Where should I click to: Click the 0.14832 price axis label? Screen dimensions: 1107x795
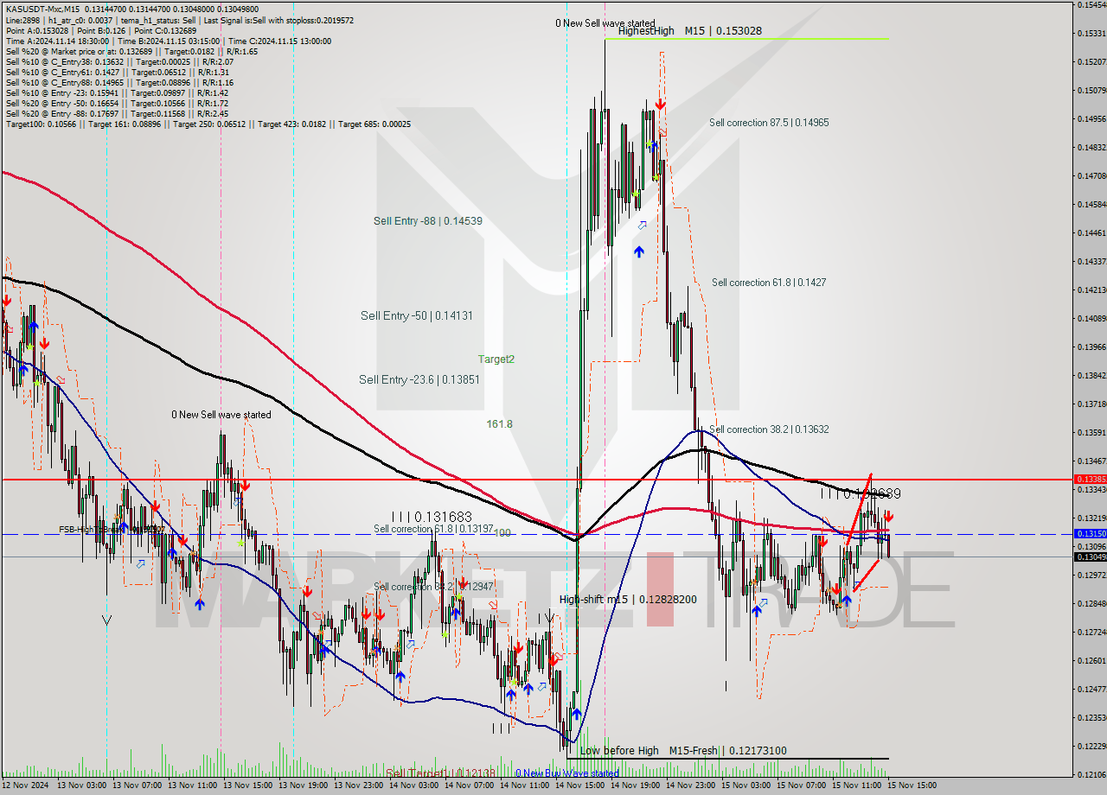[x=1091, y=148]
